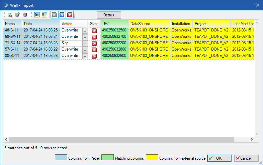Click the database green-arrow export icon
Image resolution: width=263 pixels, height=165 pixels.
coord(17,15)
